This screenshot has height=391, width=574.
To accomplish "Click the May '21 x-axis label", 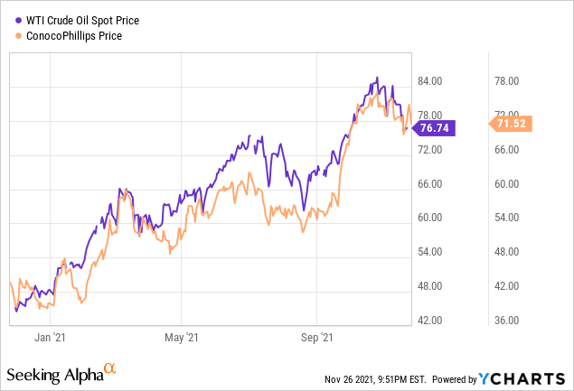I will pos(181,338).
